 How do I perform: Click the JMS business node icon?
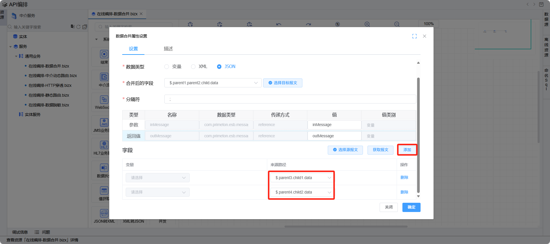[104, 123]
